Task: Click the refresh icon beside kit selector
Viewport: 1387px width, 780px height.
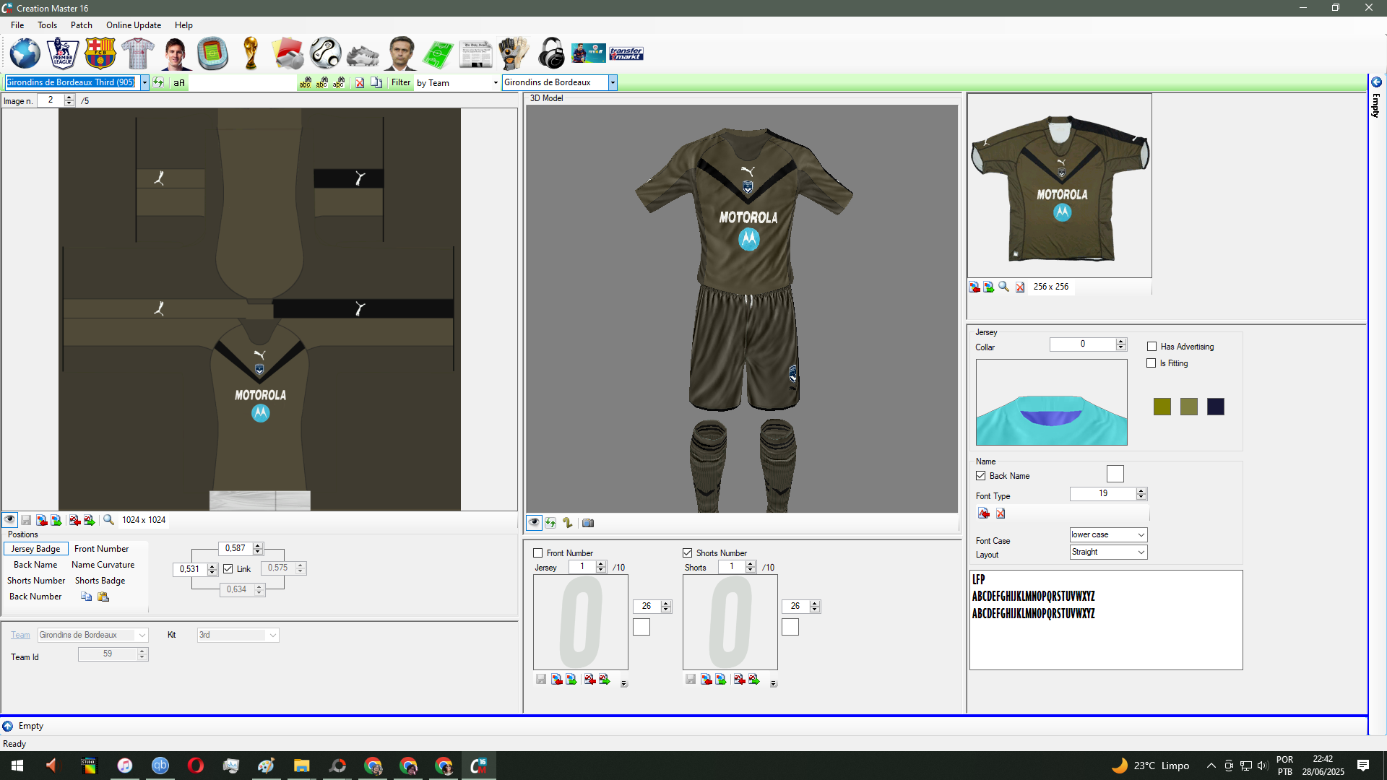Action: click(x=158, y=82)
